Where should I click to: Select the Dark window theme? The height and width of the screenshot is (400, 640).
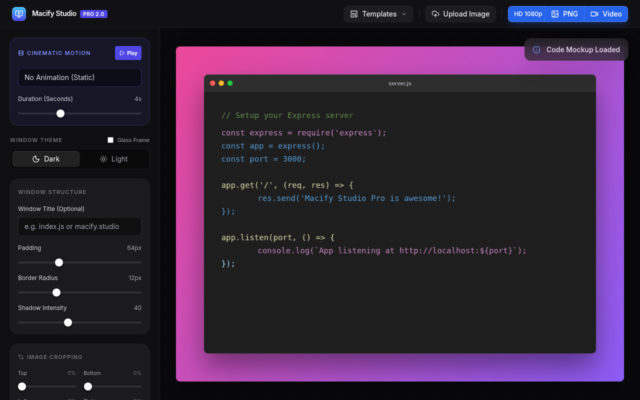[46, 159]
